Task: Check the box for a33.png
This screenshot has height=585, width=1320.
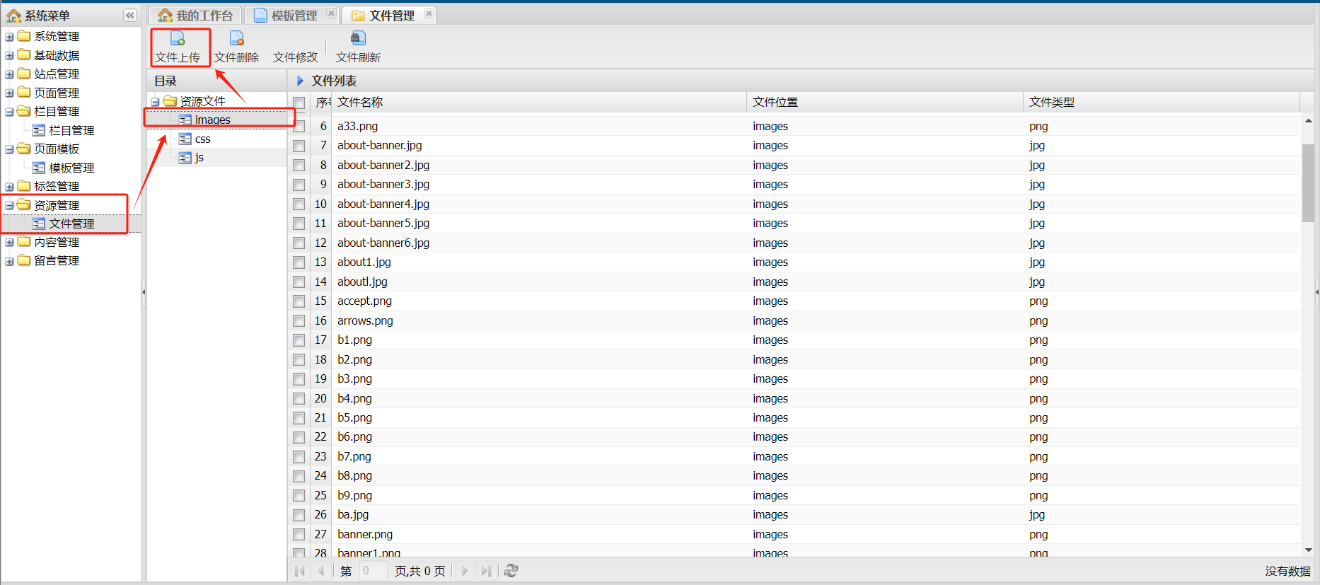Action: tap(299, 127)
